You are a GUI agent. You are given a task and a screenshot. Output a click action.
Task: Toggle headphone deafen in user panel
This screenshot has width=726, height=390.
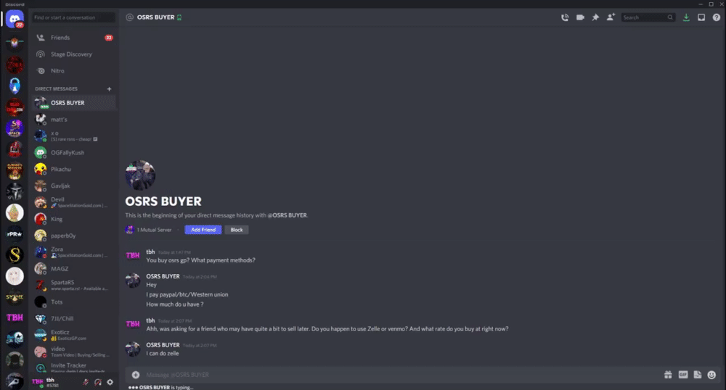coord(98,382)
